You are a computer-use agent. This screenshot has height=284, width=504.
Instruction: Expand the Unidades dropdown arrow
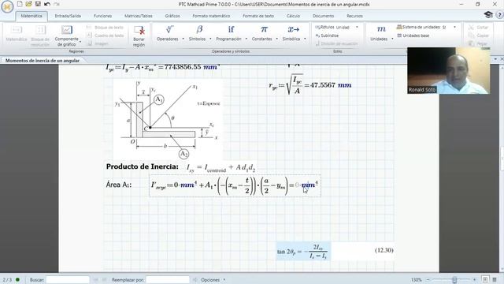[392, 39]
